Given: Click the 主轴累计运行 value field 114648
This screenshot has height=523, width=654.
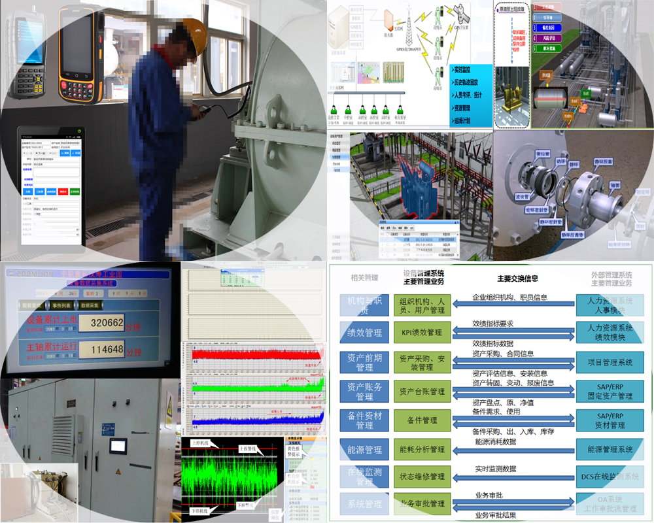Looking at the screenshot, I should point(106,350).
